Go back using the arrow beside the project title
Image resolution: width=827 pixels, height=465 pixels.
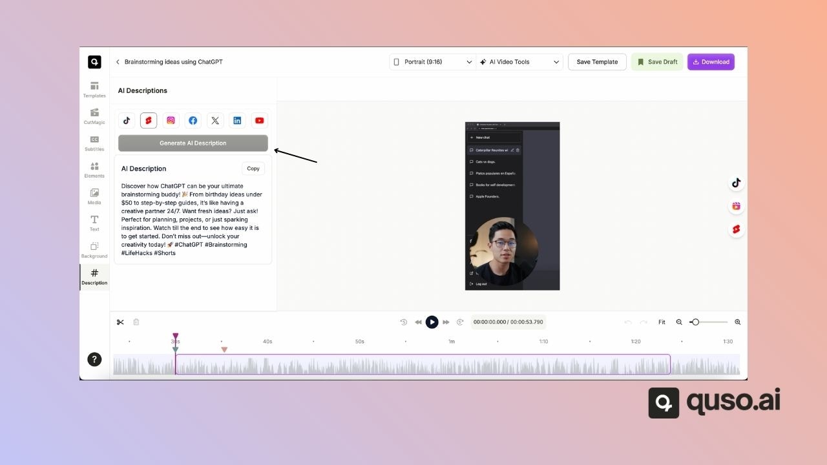118,62
